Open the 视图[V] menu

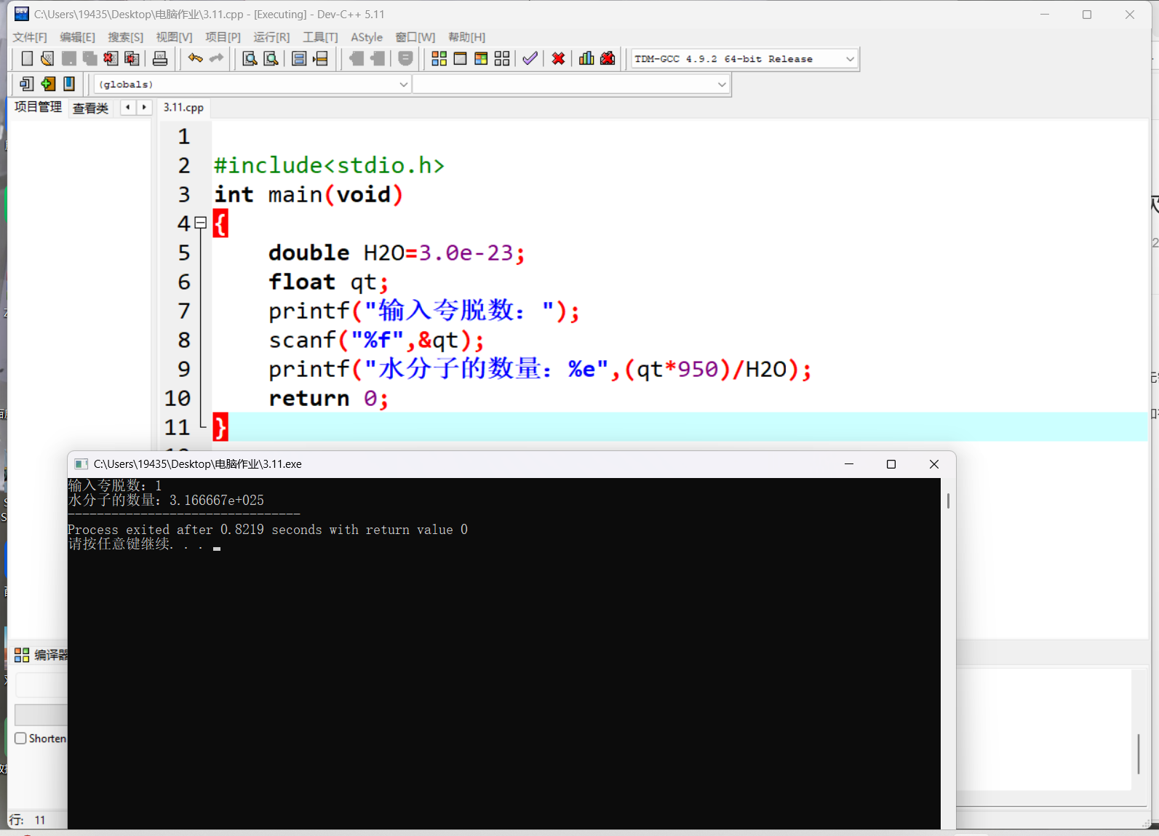pos(174,37)
